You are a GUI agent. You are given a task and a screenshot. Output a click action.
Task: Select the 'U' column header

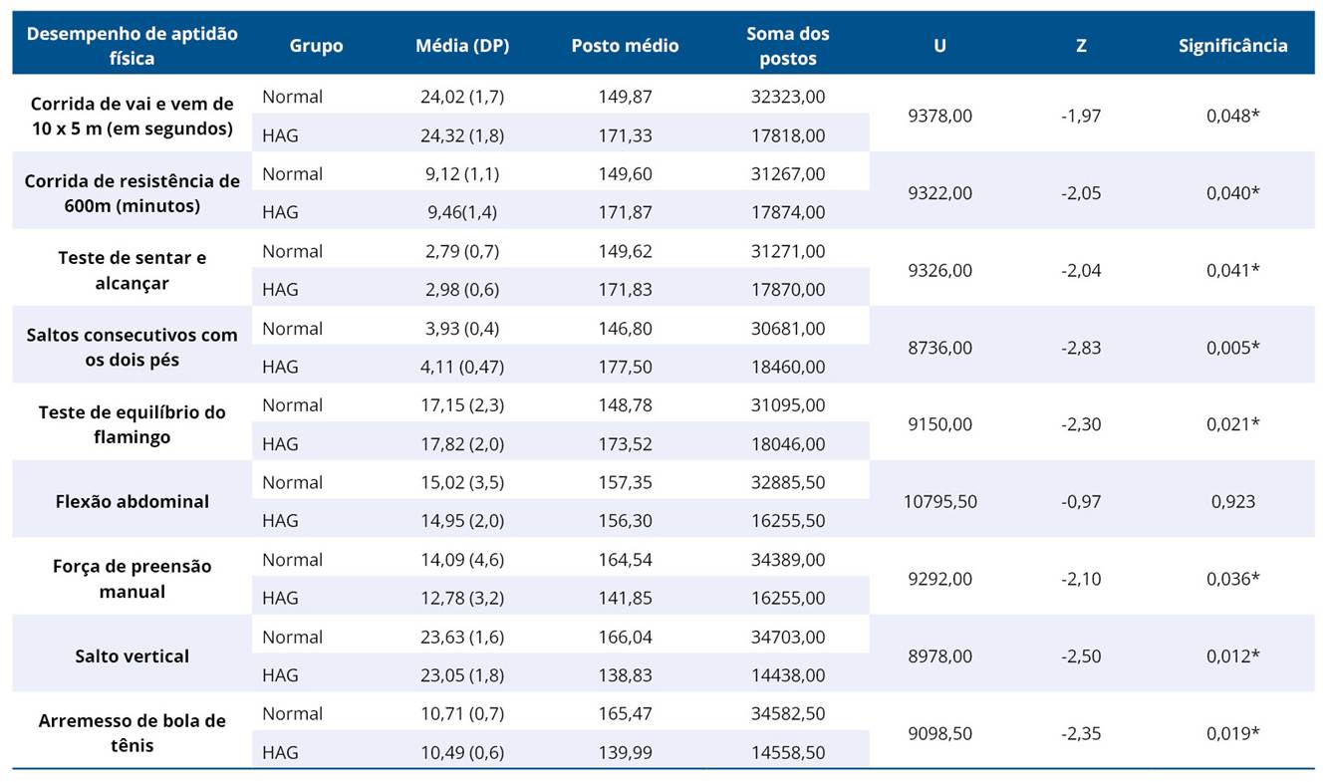coord(939,46)
